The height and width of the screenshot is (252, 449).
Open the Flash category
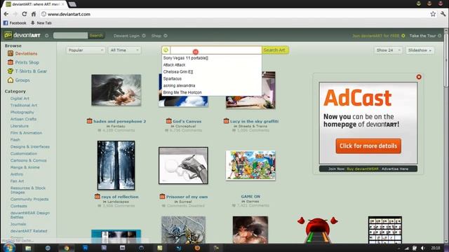(15, 140)
